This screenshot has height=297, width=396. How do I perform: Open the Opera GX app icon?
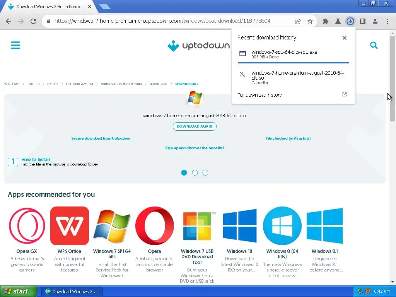pyautogui.click(x=27, y=226)
